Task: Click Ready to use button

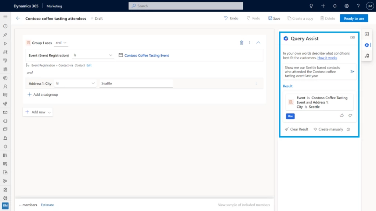Action: click(354, 18)
